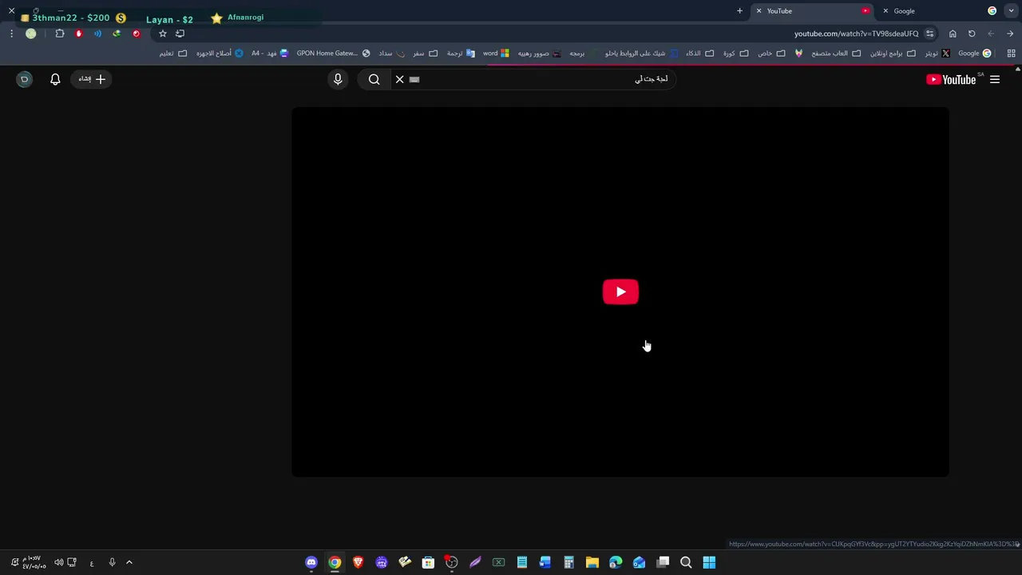Click the browser address bar URL
The image size is (1022, 575).
(x=856, y=34)
